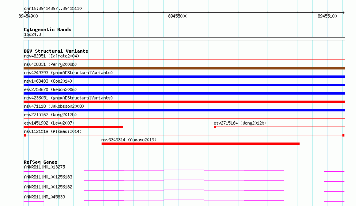This screenshot has height=206, width=356.
Task: Click the blue nsv471118 variant bar
Action: (184, 110)
